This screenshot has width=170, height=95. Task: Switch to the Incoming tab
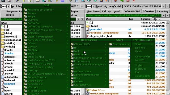point(162,11)
